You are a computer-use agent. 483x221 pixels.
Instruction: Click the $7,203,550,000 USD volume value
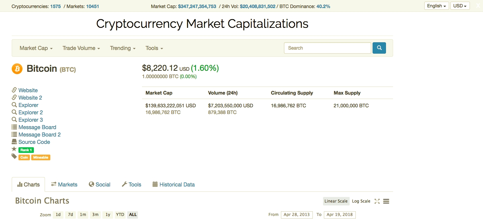click(x=231, y=106)
